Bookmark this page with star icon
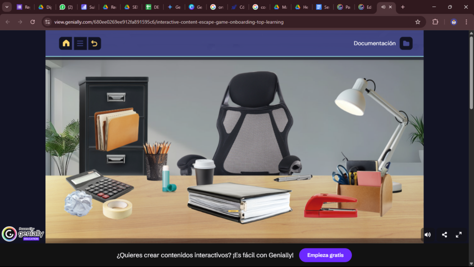Viewport: 474px width, 267px height. [418, 22]
